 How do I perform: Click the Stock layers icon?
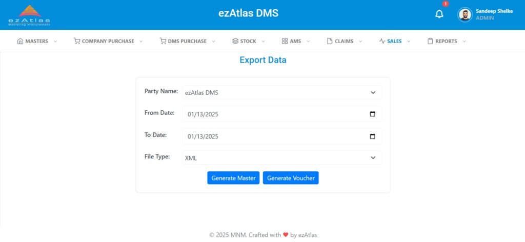click(235, 41)
